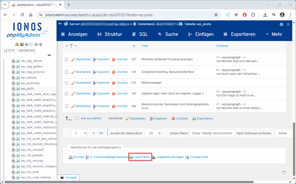Open the page number dropdown
This screenshot has height=184, width=296.
[x=79, y=133]
